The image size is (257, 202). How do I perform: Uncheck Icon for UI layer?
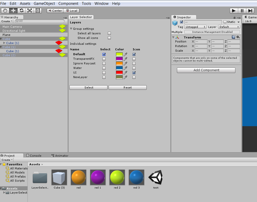click(x=134, y=73)
